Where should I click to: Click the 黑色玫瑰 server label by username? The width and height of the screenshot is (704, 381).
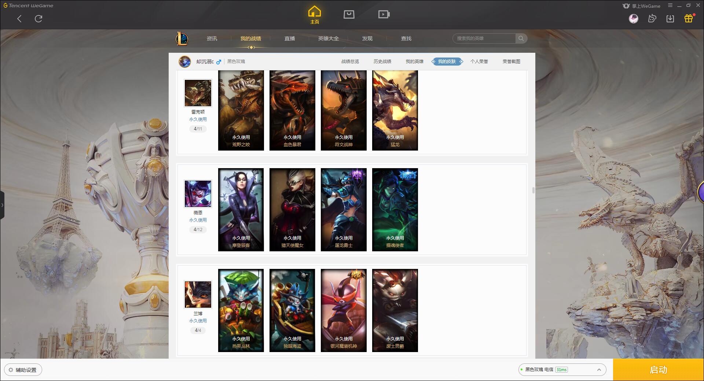pyautogui.click(x=236, y=62)
